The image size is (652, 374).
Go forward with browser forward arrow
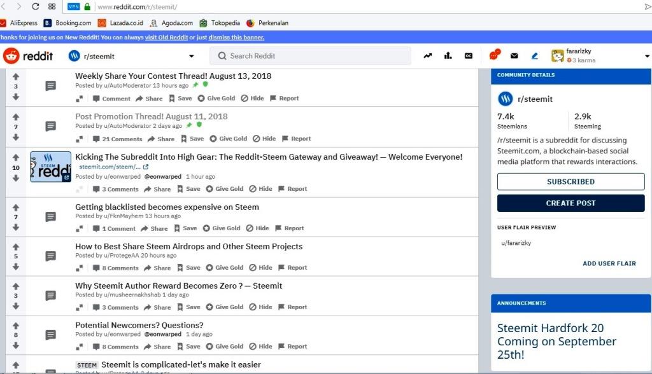18,6
